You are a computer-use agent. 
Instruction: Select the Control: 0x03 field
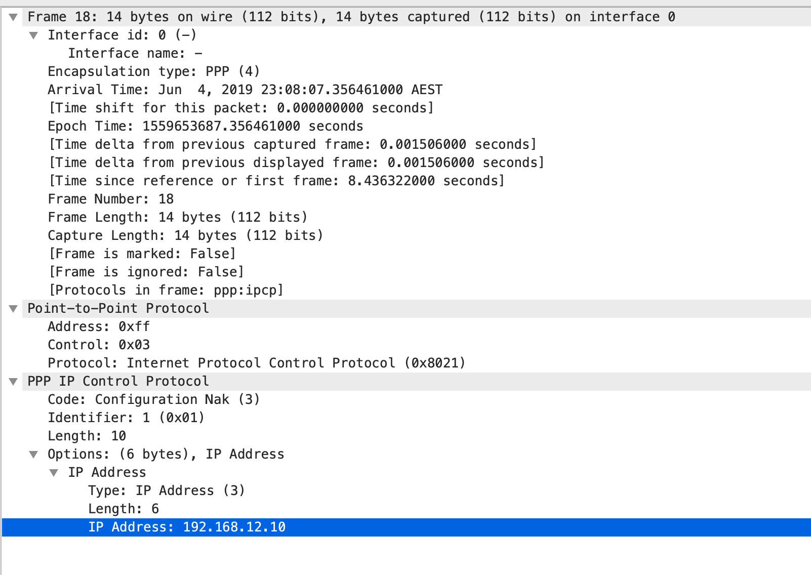pyautogui.click(x=99, y=345)
